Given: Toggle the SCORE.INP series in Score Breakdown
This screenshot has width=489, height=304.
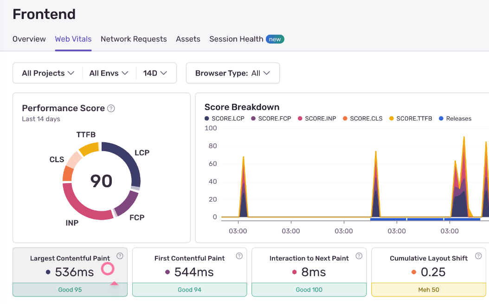Looking at the screenshot, I should (x=300, y=118).
